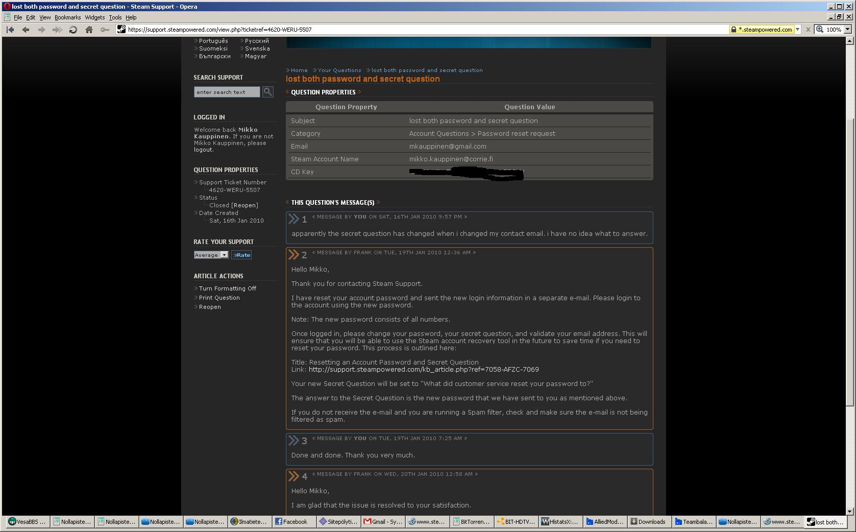Open the Siitepölyti... tab
Image resolution: width=856 pixels, height=532 pixels.
point(338,522)
